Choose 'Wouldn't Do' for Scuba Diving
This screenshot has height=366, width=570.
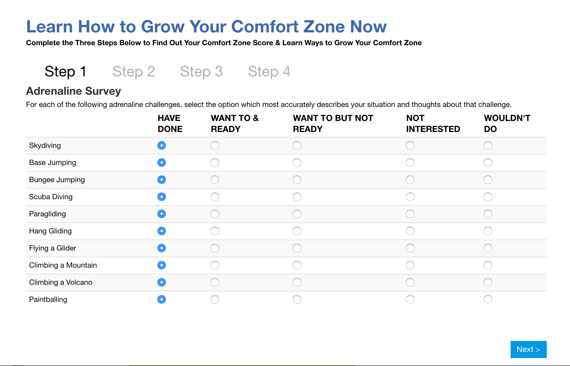pyautogui.click(x=488, y=197)
